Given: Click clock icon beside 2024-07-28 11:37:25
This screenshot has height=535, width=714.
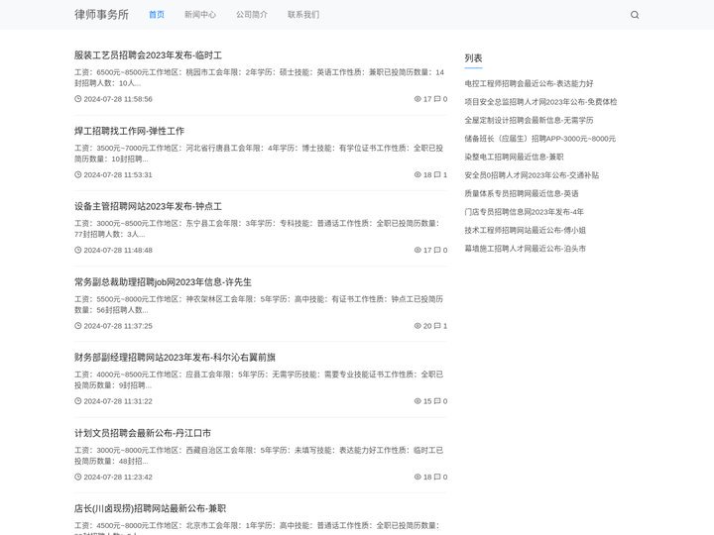Looking at the screenshot, I should pyautogui.click(x=78, y=326).
